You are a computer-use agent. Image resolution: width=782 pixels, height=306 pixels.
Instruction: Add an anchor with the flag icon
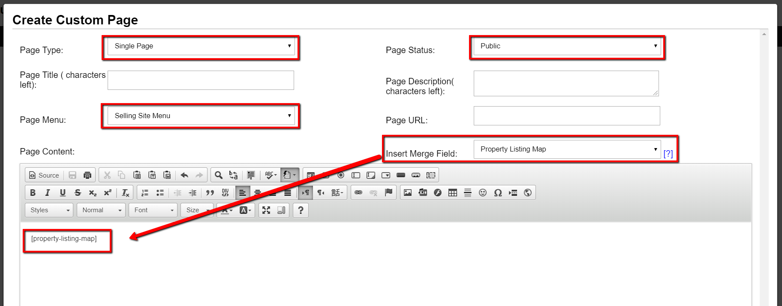click(388, 193)
